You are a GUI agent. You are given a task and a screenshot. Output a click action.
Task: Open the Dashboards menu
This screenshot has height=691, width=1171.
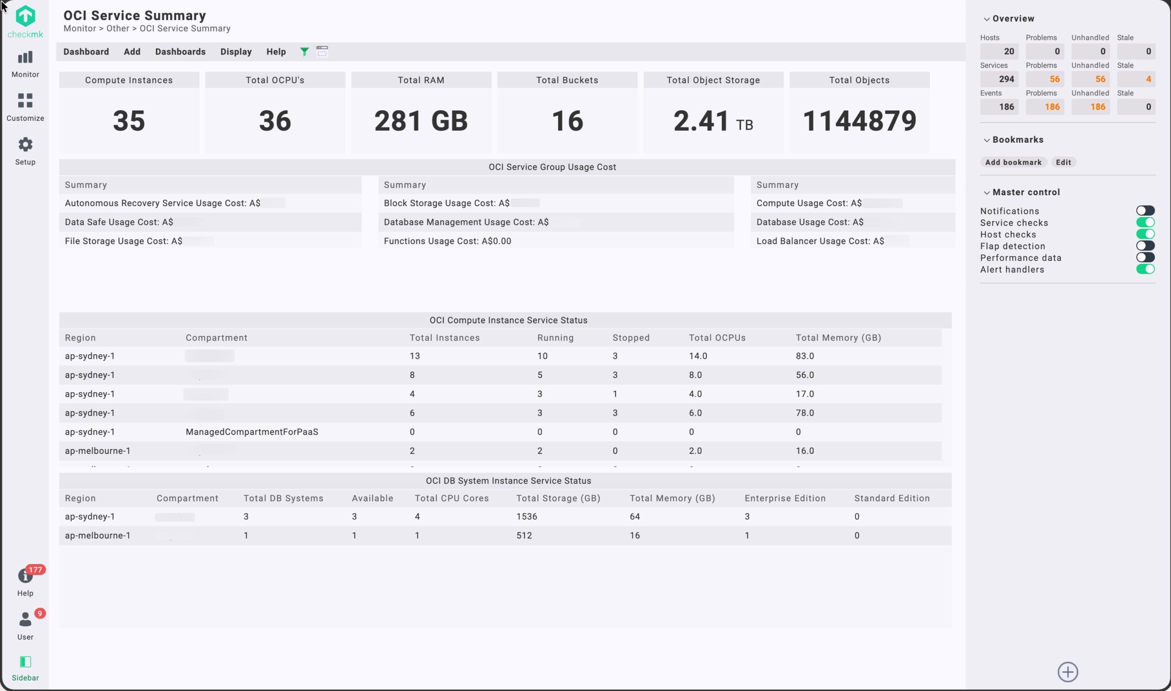pyautogui.click(x=180, y=52)
